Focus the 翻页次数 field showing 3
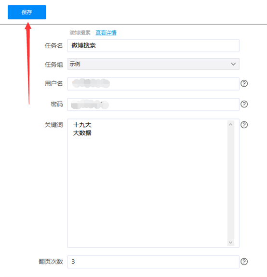This screenshot has height=277, width=267. [153, 262]
